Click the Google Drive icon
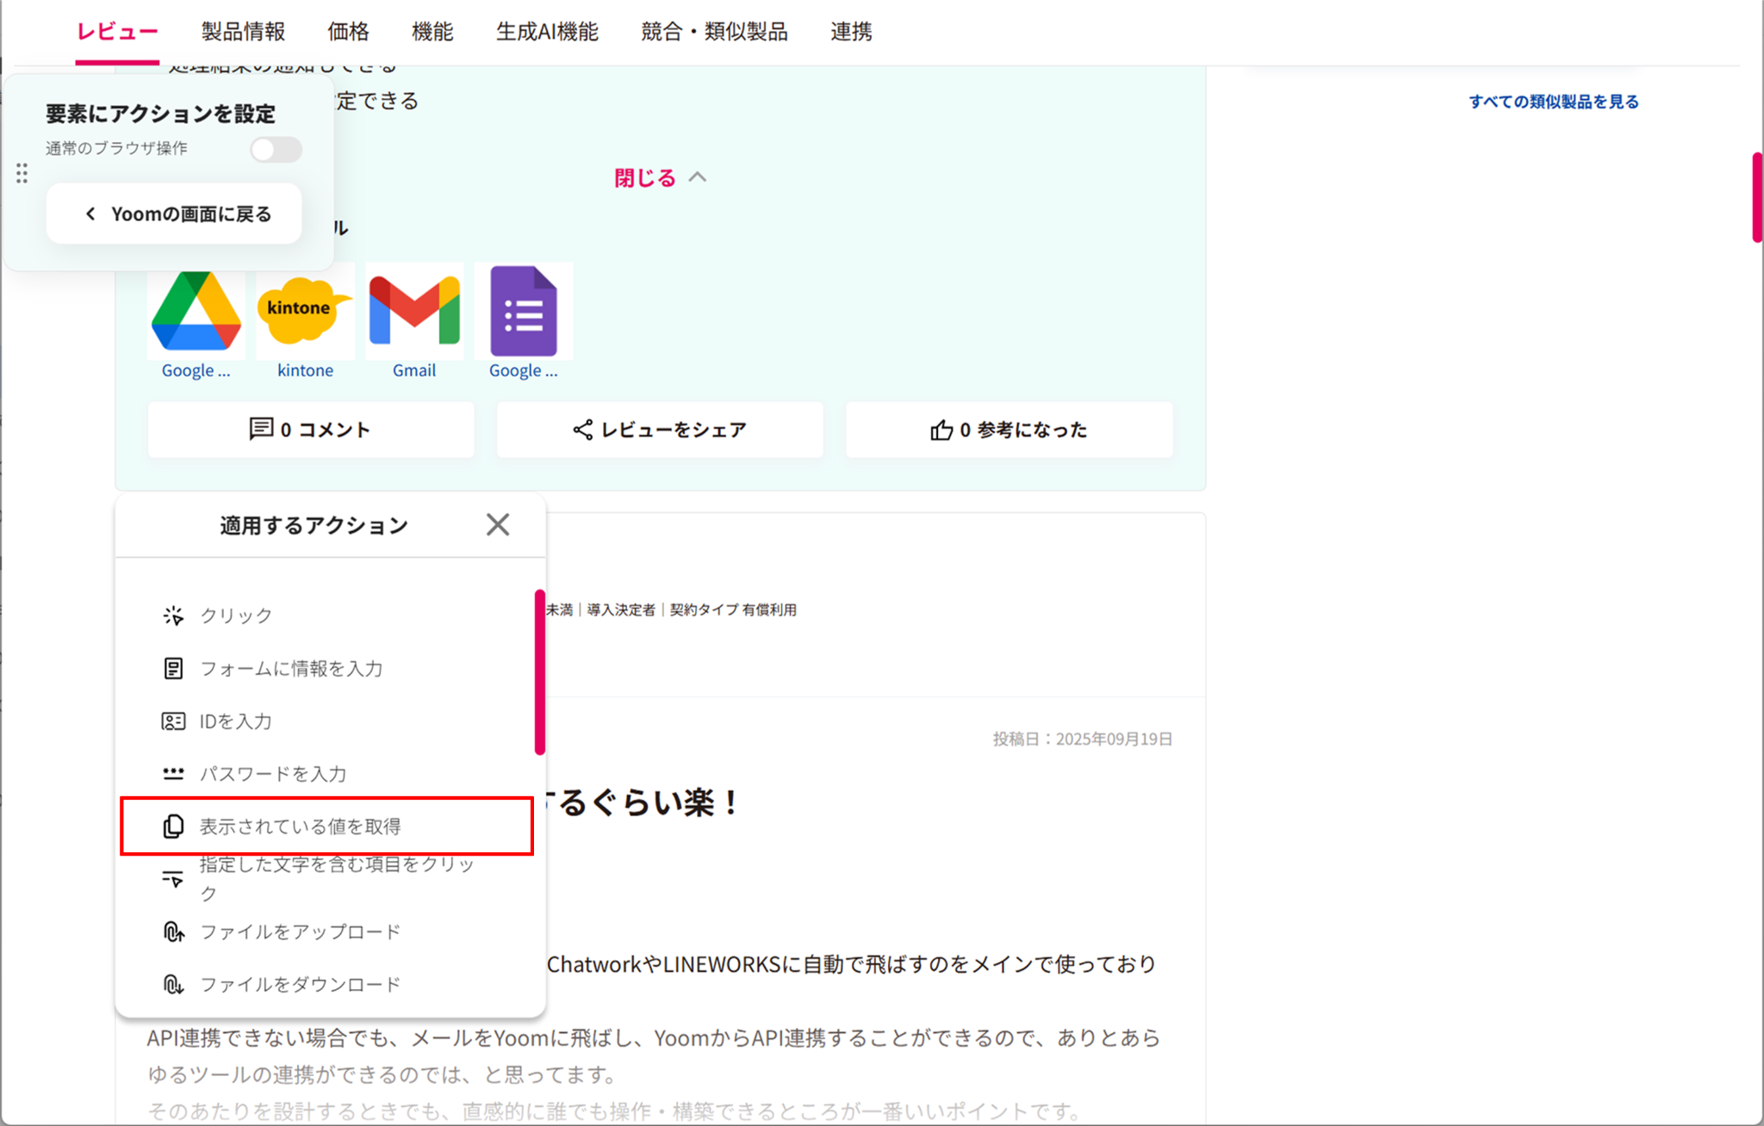1764x1126 pixels. tap(196, 312)
